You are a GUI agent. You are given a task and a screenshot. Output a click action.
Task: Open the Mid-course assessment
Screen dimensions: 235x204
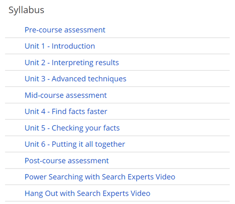[x=66, y=95]
